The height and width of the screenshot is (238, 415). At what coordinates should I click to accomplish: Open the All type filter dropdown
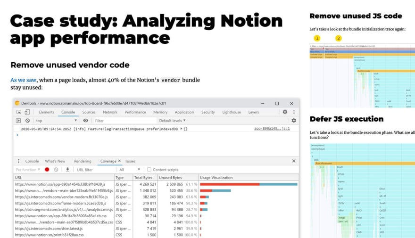tap(130, 170)
